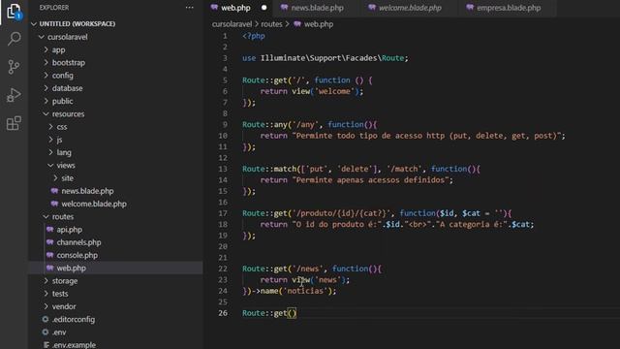The height and width of the screenshot is (349, 620).
Task: Click the web.php file icon in explorer
Action: [x=49, y=268]
